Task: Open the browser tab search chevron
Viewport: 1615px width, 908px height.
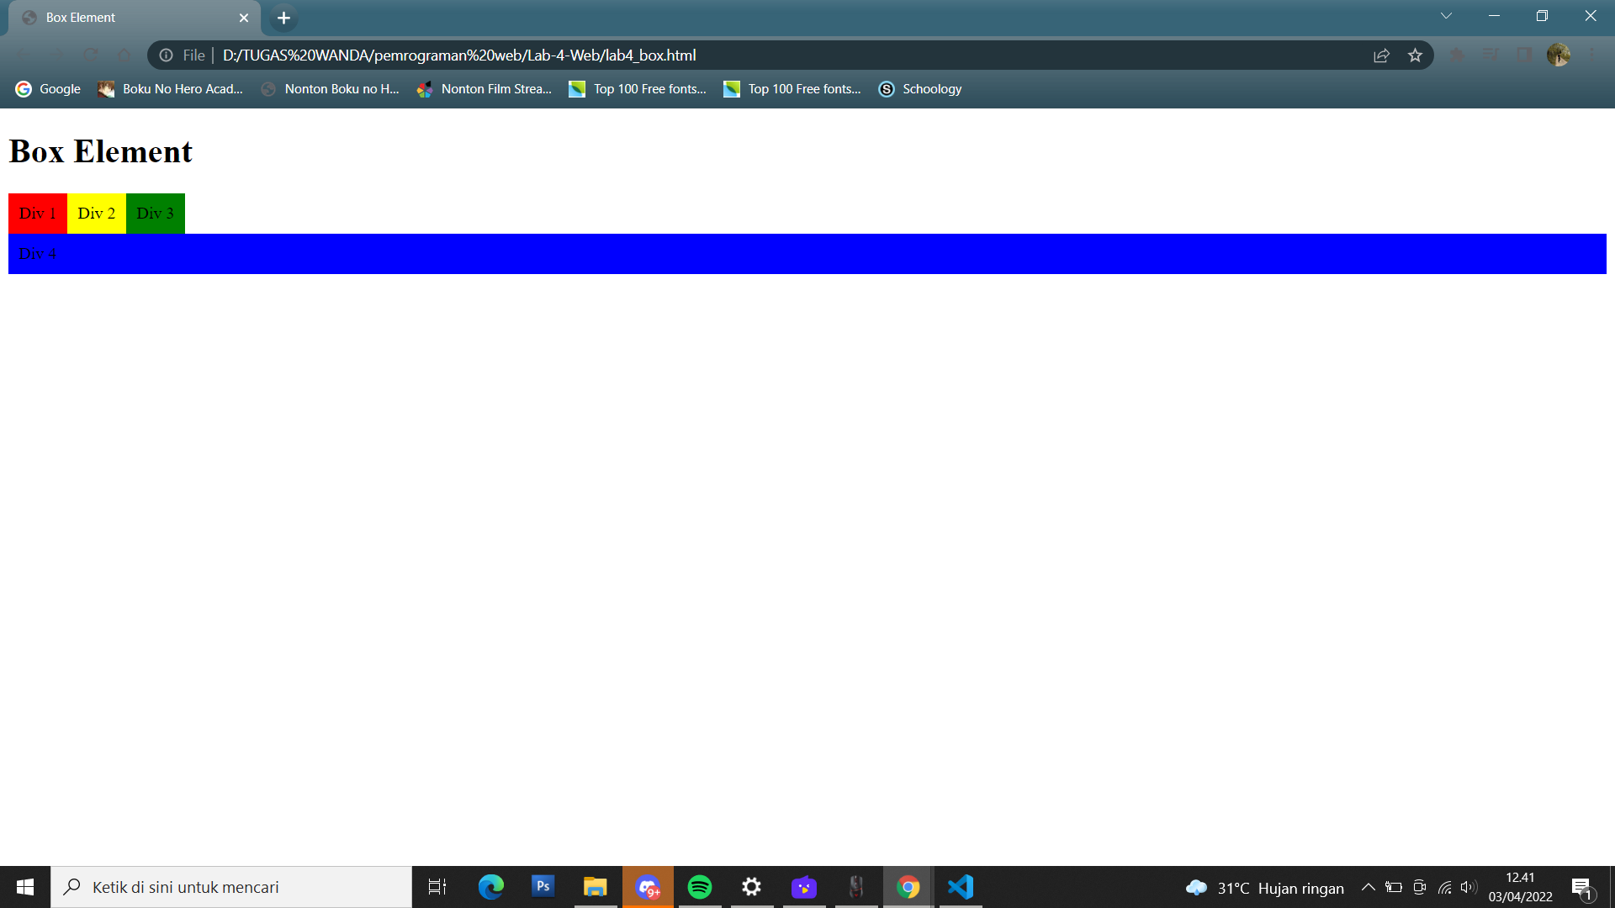Action: [1445, 15]
